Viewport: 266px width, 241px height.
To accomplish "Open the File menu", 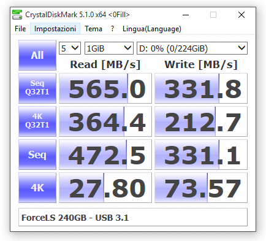I will [20, 29].
